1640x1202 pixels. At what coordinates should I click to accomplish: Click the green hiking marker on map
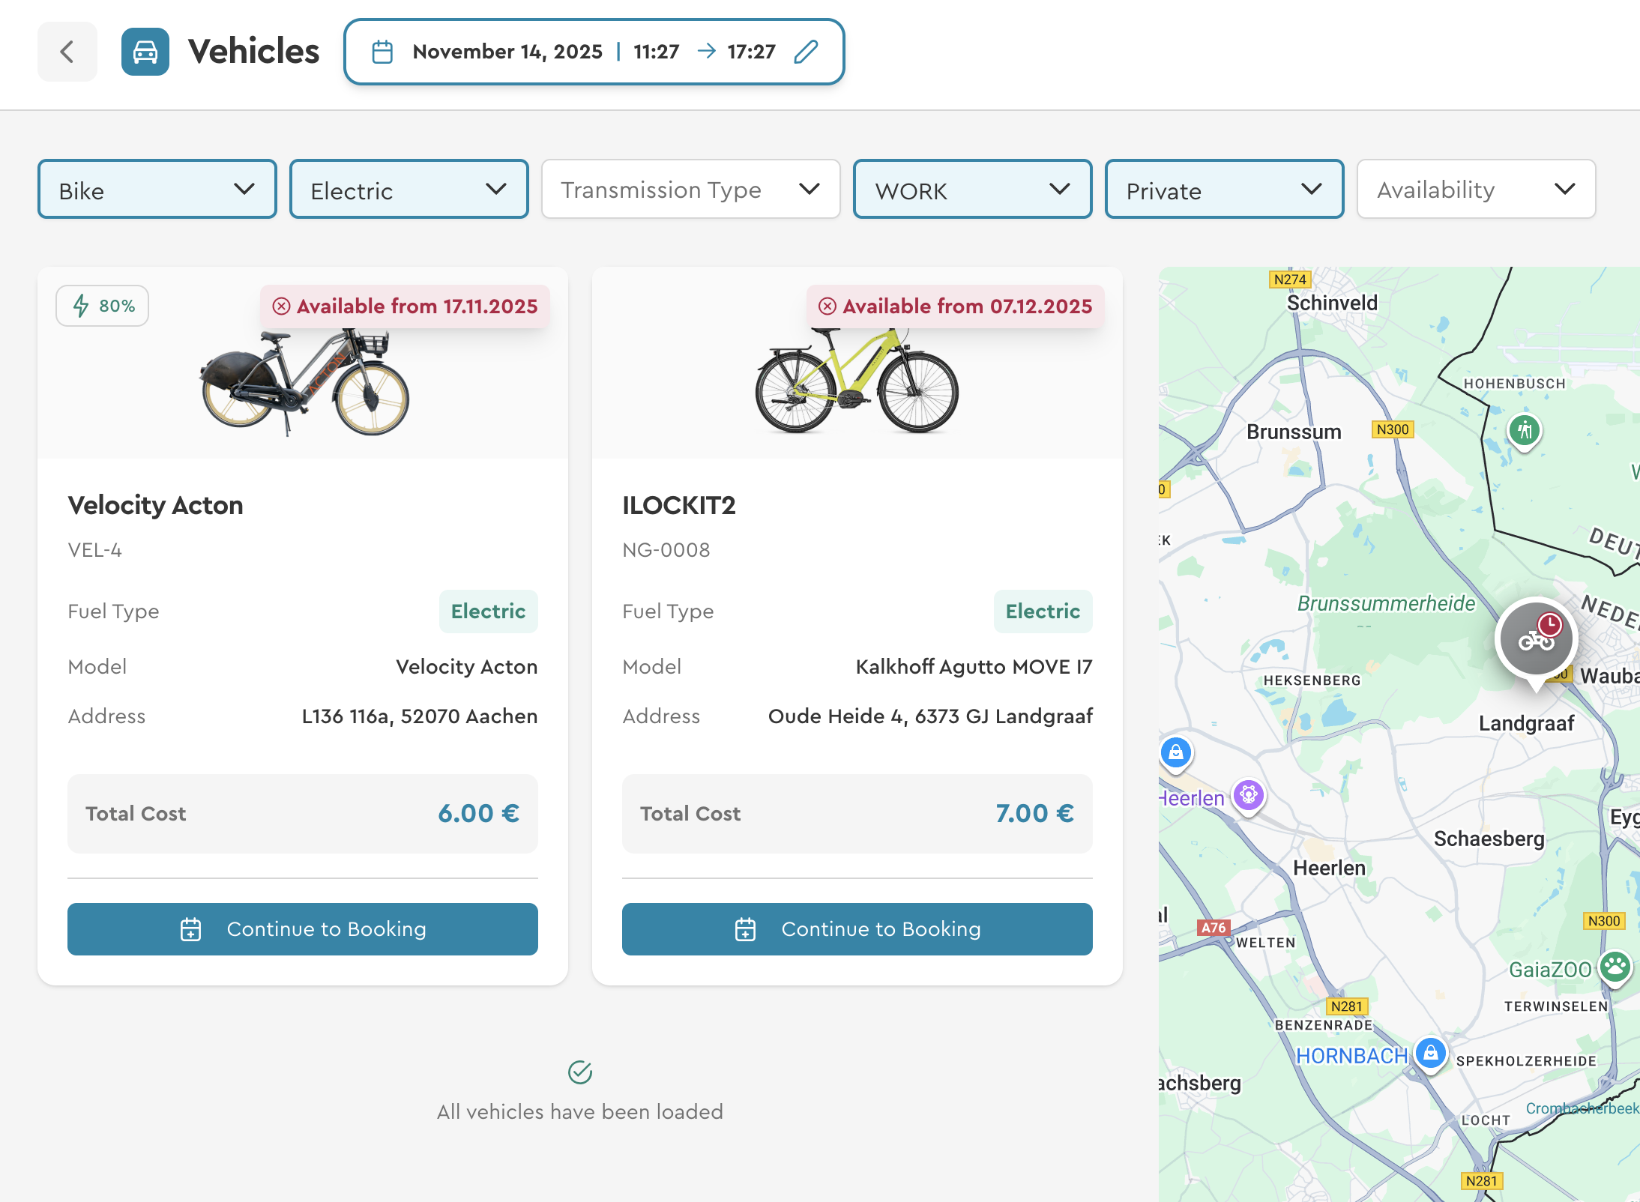click(x=1524, y=431)
